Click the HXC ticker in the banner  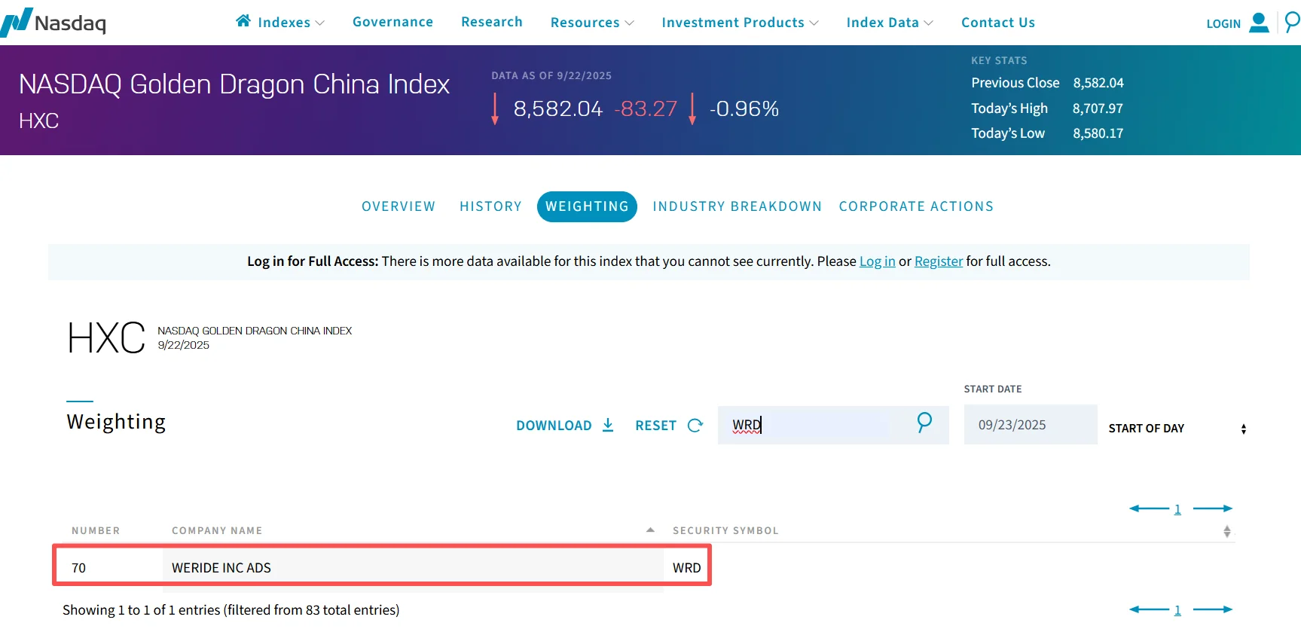click(39, 121)
